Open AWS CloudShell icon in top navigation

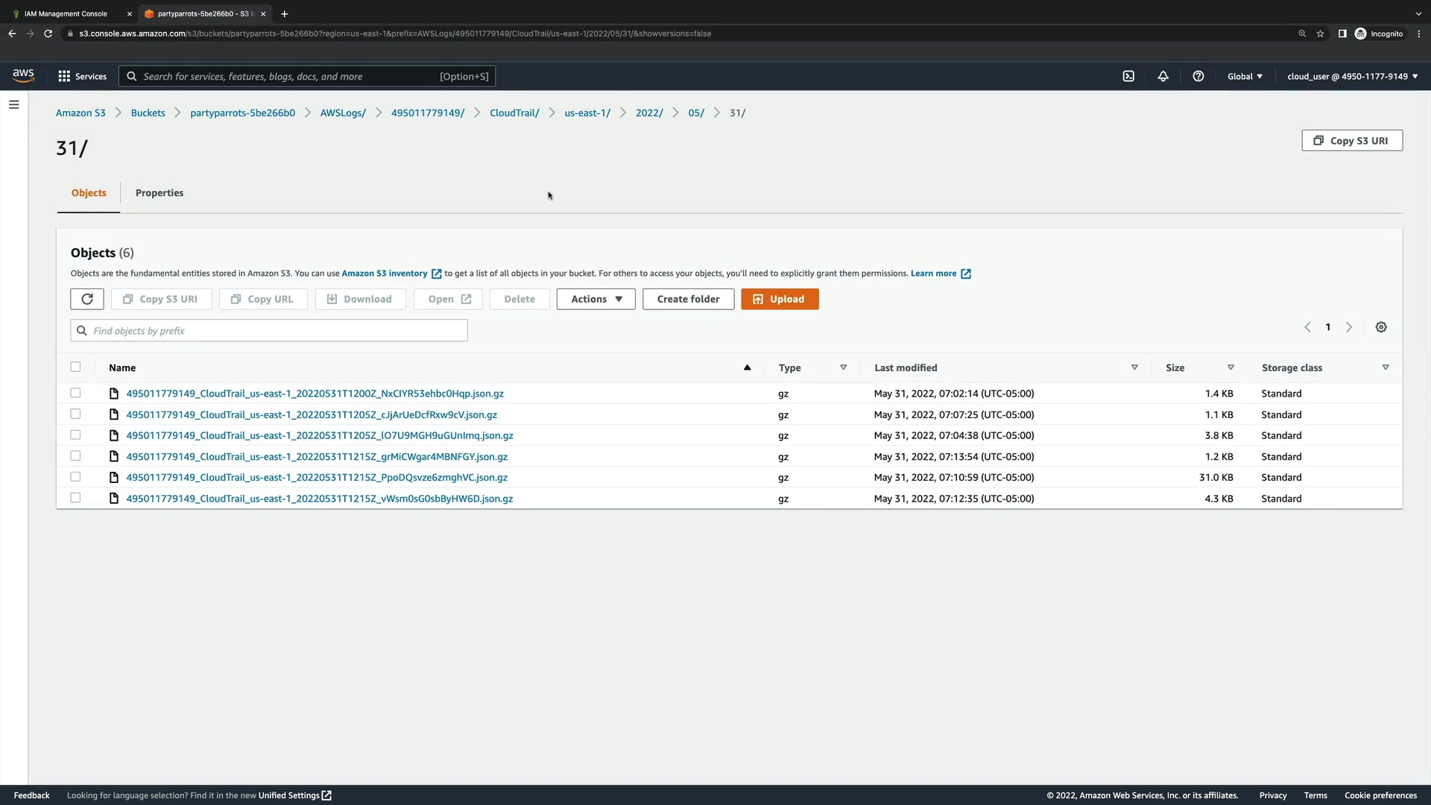[1128, 76]
